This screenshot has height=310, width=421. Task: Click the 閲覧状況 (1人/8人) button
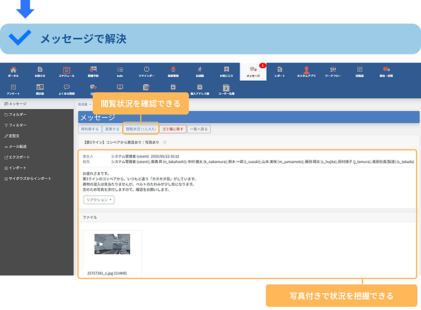click(x=141, y=129)
